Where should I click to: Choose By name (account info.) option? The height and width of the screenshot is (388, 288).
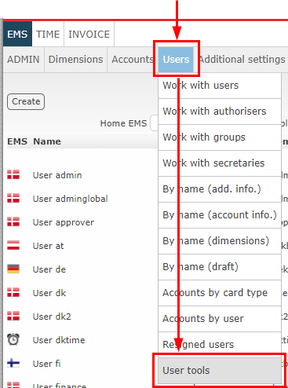coord(220,215)
